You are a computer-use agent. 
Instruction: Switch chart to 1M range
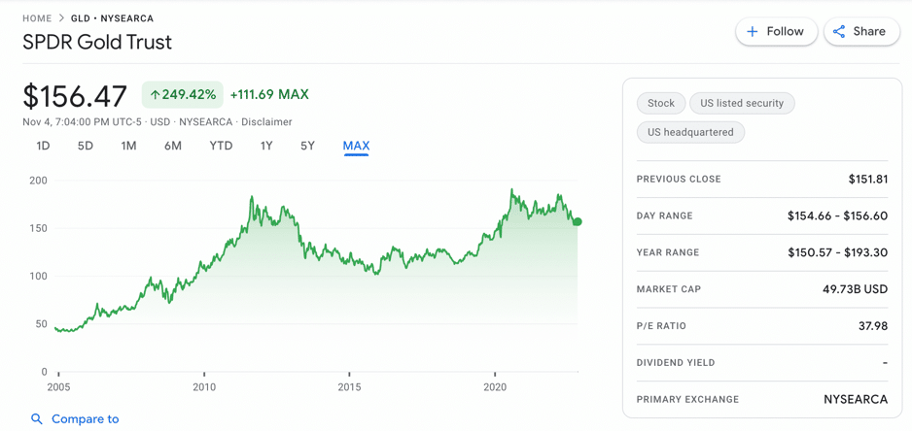click(128, 146)
